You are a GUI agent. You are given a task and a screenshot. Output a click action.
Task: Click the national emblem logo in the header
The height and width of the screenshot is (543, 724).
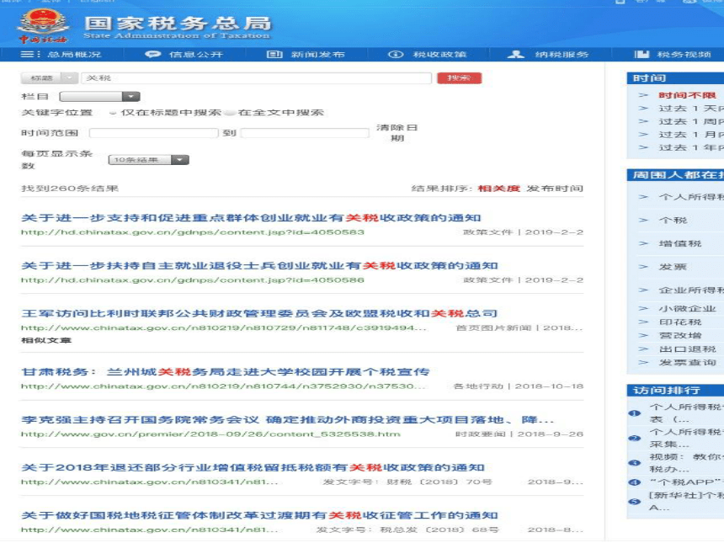click(43, 26)
